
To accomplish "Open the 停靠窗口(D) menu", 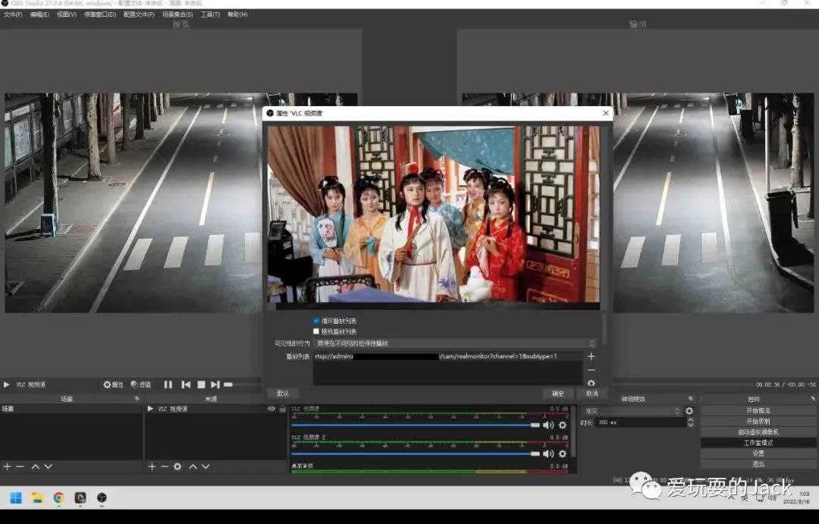I will [100, 14].
